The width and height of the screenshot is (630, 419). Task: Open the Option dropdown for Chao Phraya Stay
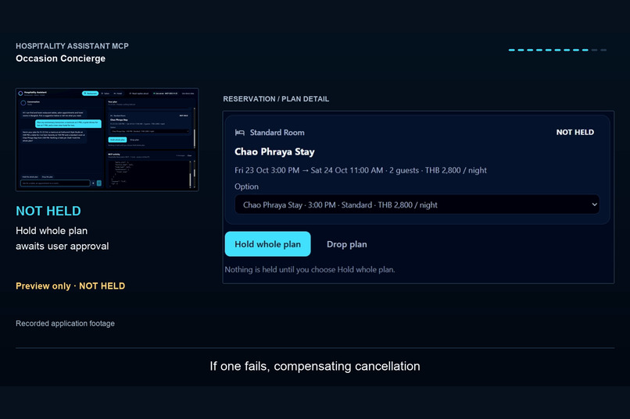pos(417,204)
